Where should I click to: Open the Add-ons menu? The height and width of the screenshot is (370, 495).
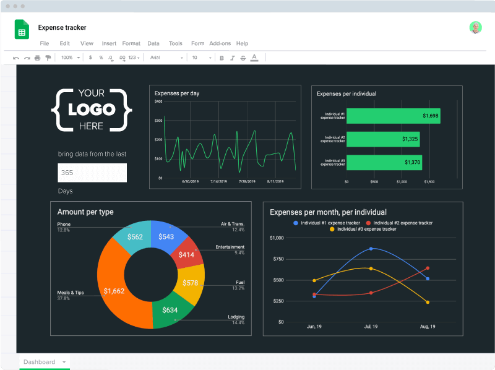(x=220, y=43)
